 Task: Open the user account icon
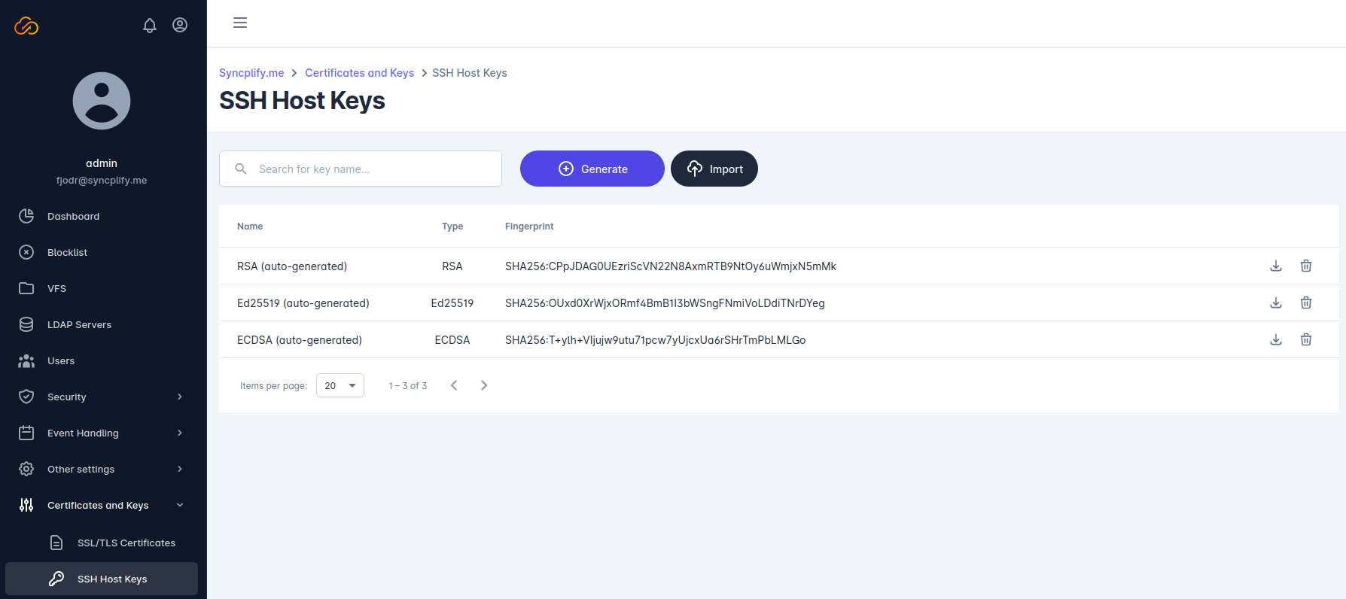coord(180,25)
